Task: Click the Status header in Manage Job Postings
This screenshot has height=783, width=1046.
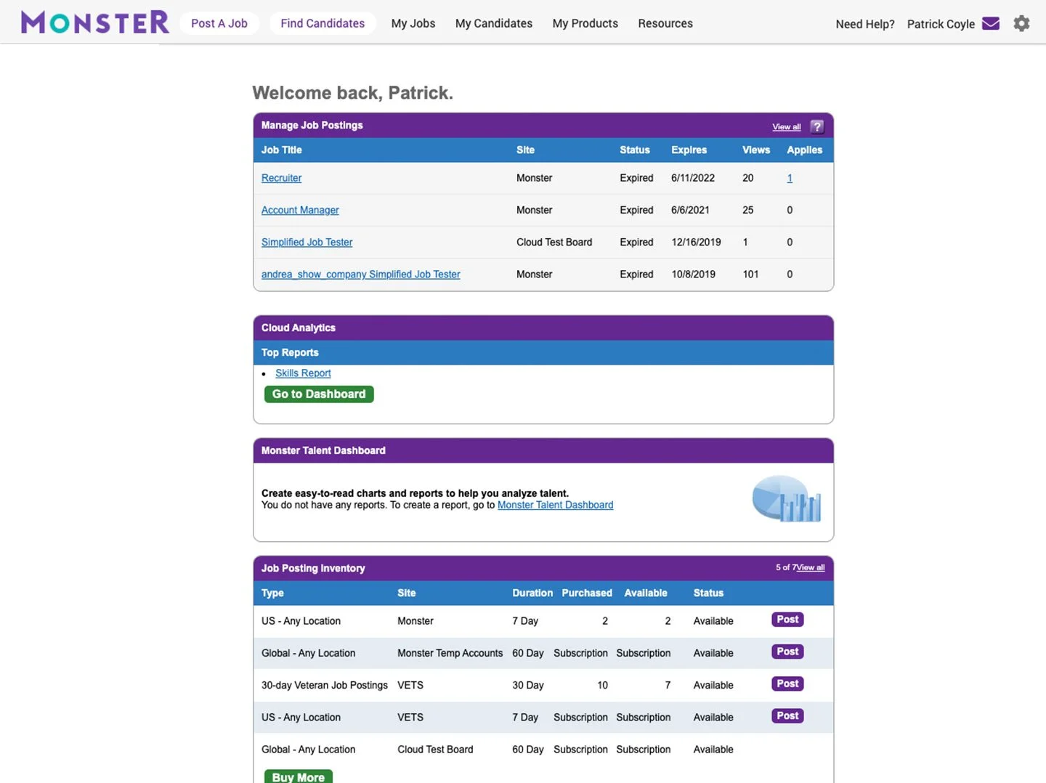Action: coord(635,150)
